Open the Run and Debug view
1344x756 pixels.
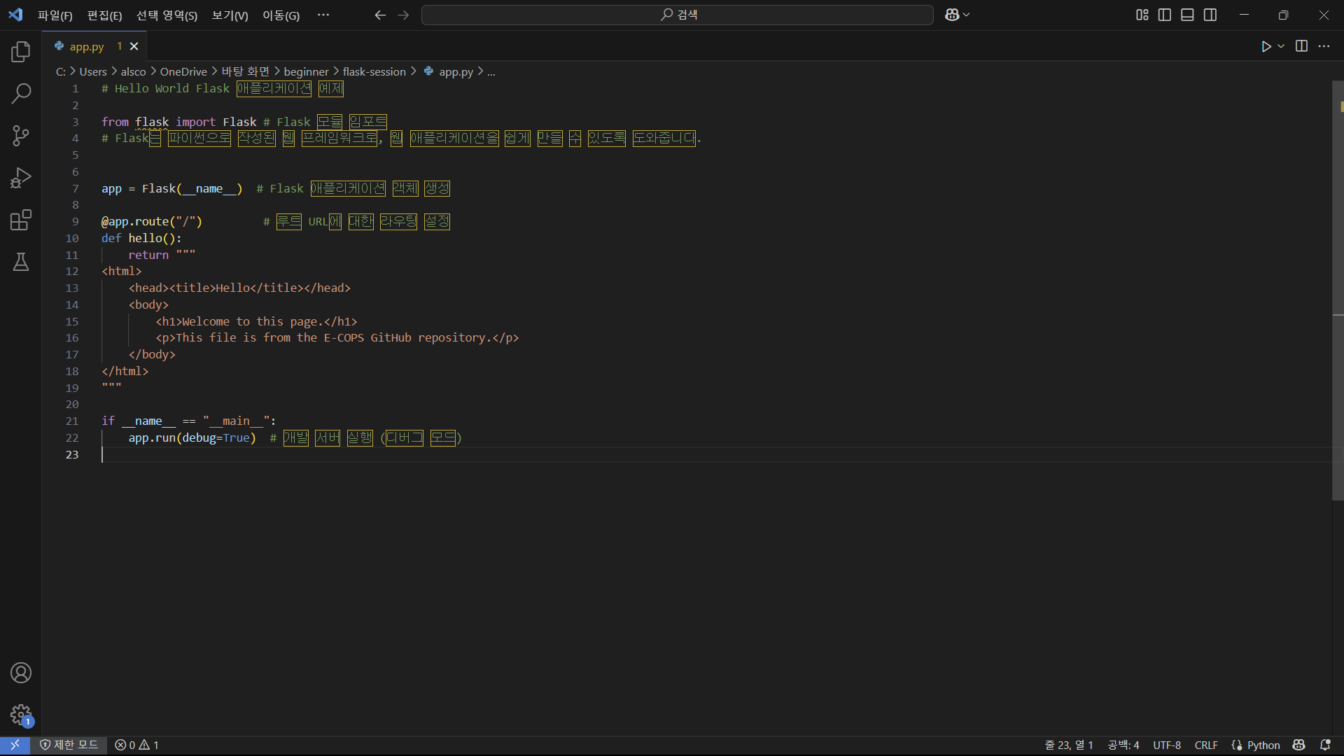tap(21, 178)
